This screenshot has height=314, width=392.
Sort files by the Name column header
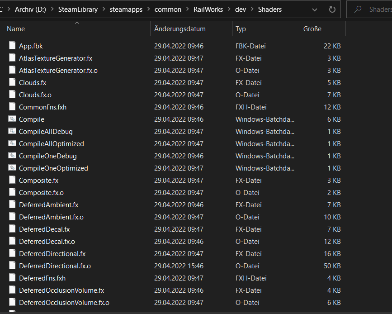[x=16, y=29]
